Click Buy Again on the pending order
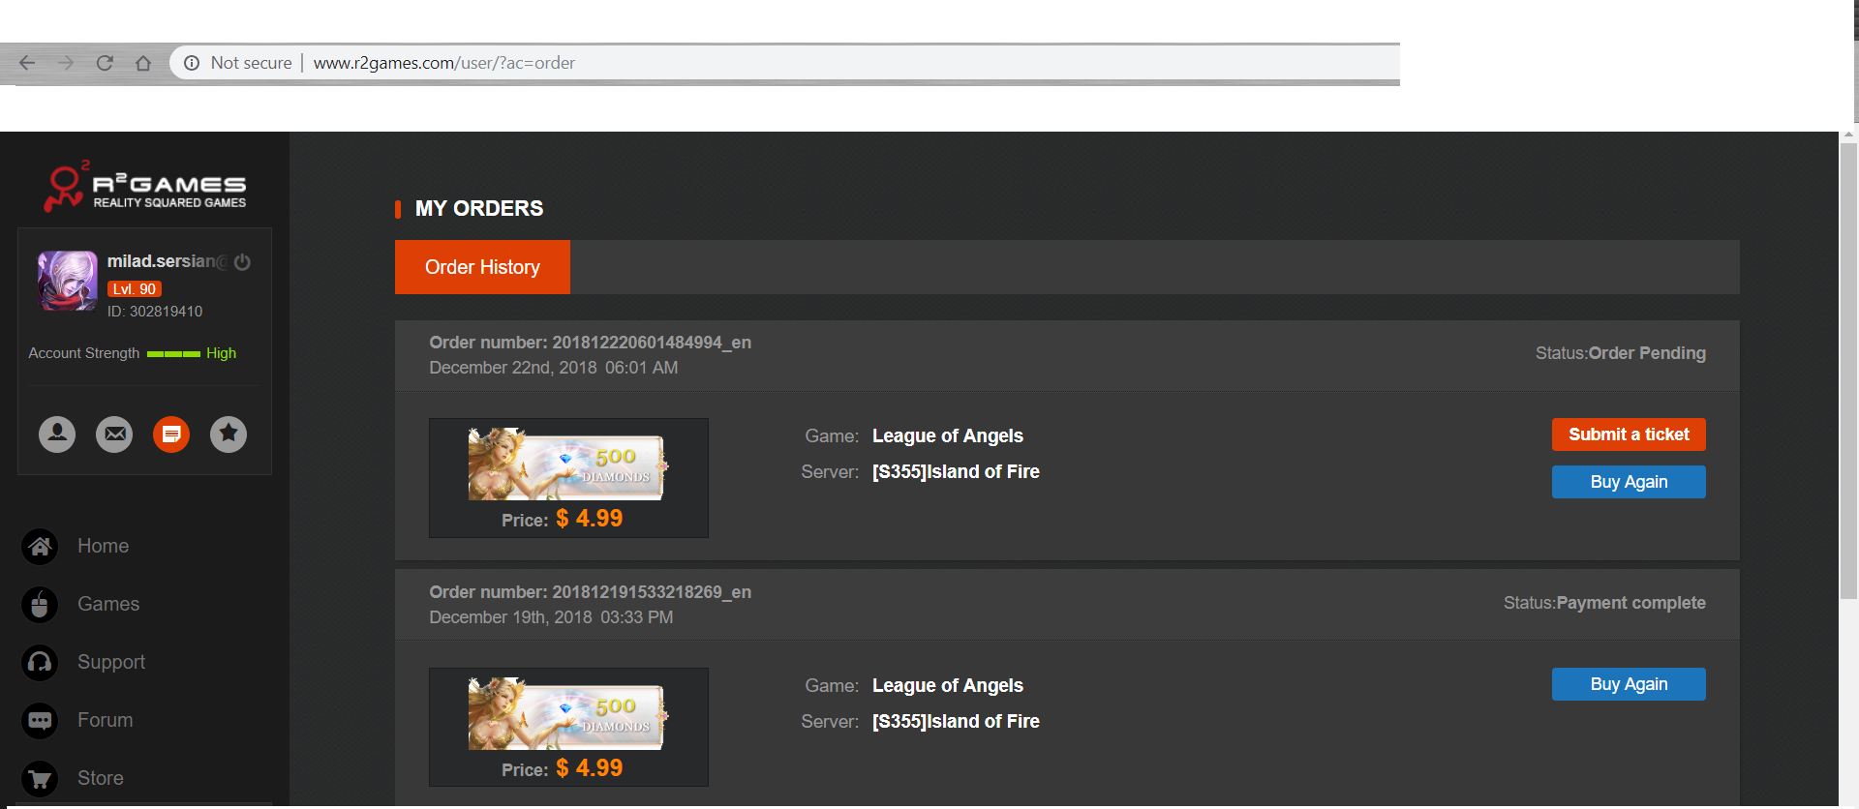The image size is (1859, 809). [x=1628, y=482]
